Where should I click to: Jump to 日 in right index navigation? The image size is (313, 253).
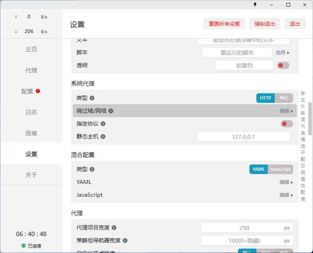pos(303,166)
